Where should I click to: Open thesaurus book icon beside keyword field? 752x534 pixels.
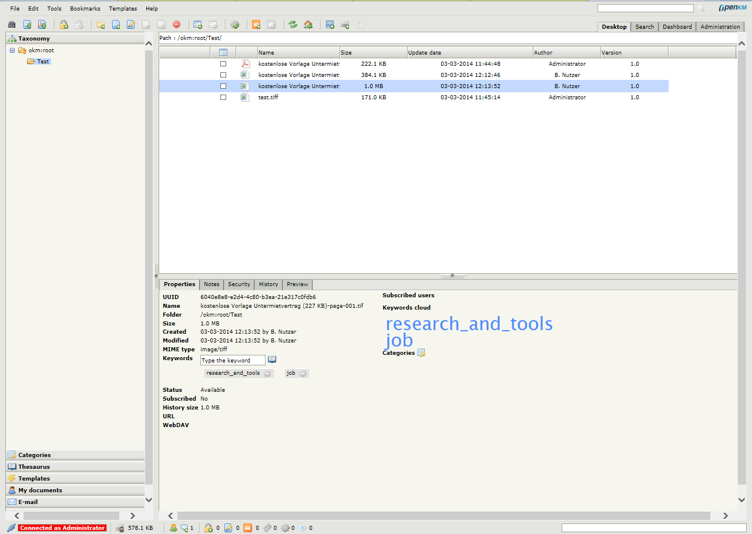(x=272, y=360)
